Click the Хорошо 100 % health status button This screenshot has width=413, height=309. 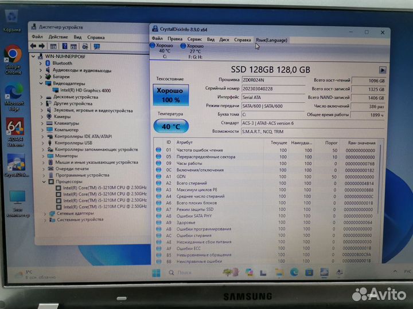click(x=171, y=95)
